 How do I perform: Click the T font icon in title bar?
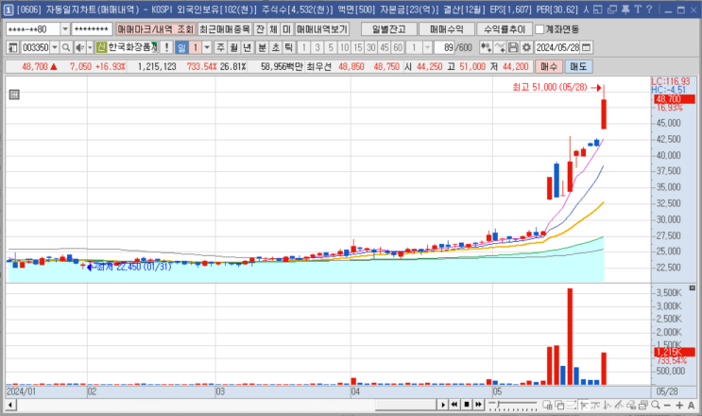coord(638,9)
